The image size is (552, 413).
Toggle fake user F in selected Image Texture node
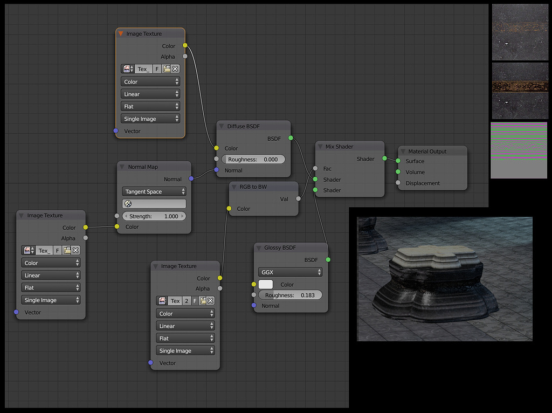(x=157, y=69)
